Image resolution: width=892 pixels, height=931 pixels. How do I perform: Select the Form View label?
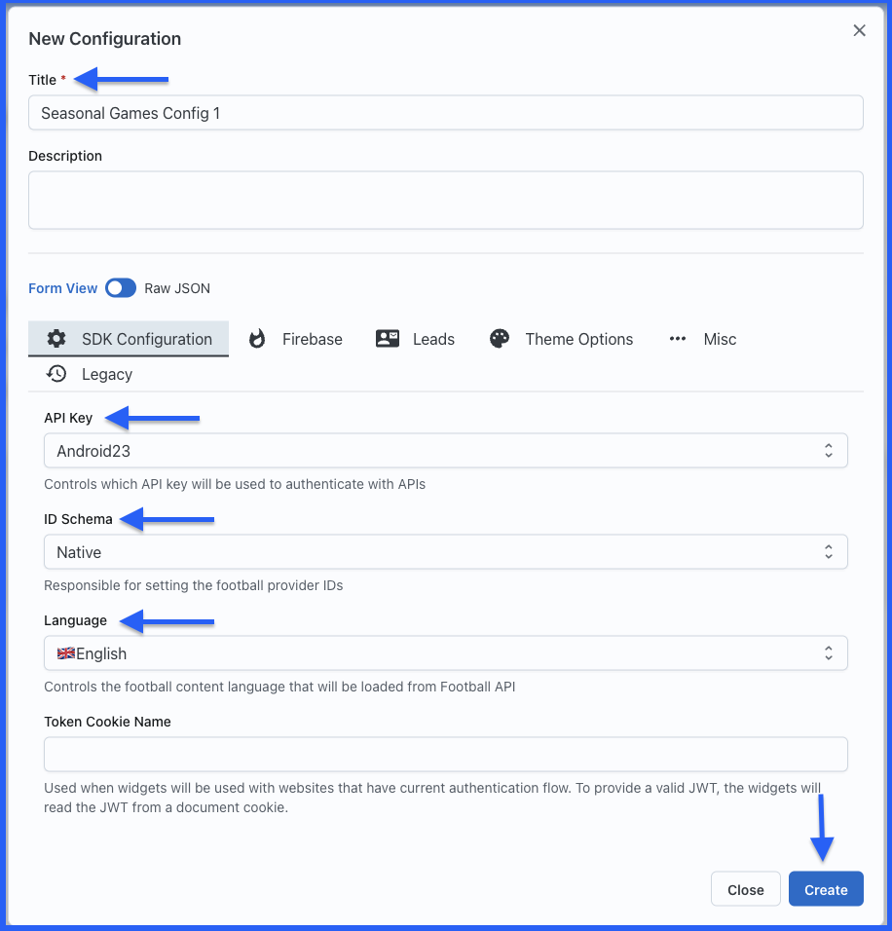click(x=63, y=288)
